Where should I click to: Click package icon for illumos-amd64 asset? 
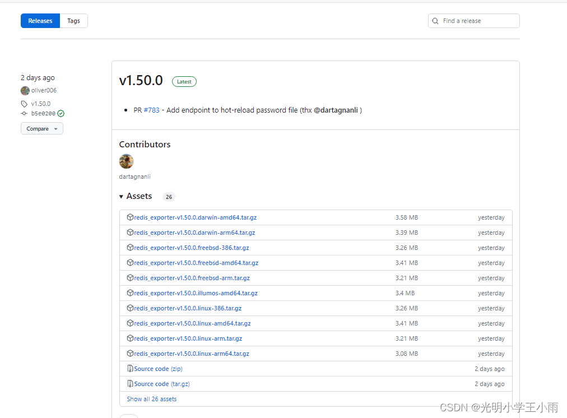pos(130,293)
